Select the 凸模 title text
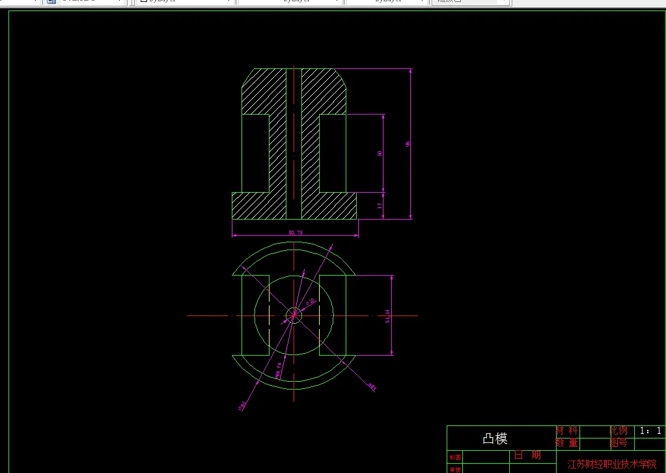This screenshot has height=473, width=666. coord(495,438)
